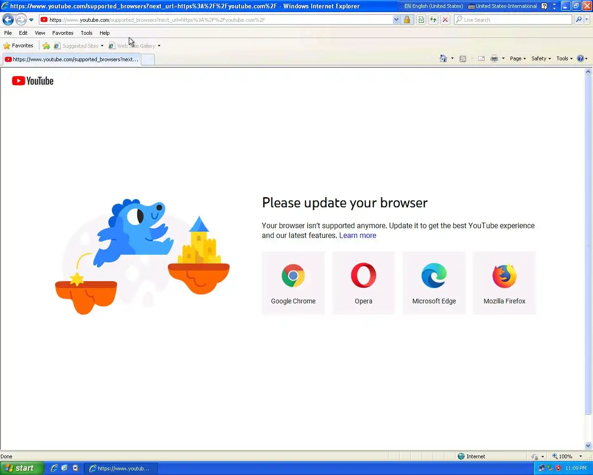
Task: Open the Tools menu in menu bar
Action: coord(87,33)
